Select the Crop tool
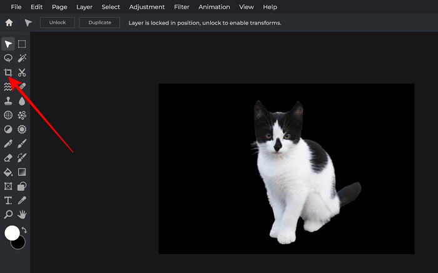This screenshot has width=438, height=273. tap(8, 72)
